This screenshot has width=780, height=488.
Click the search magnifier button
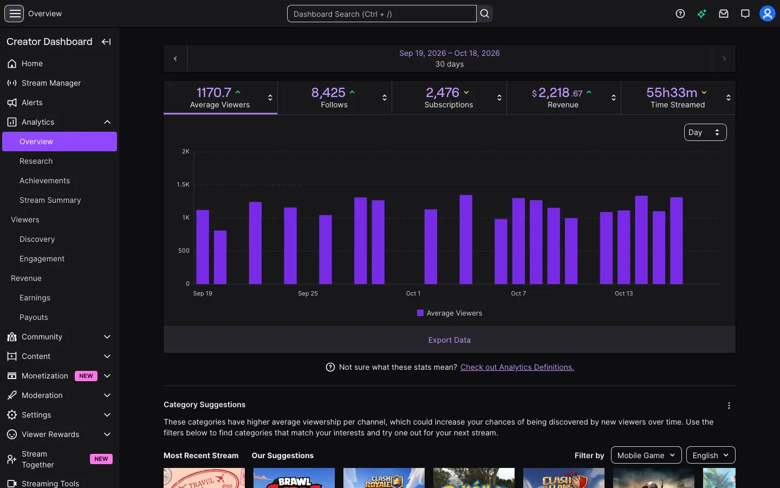(485, 14)
